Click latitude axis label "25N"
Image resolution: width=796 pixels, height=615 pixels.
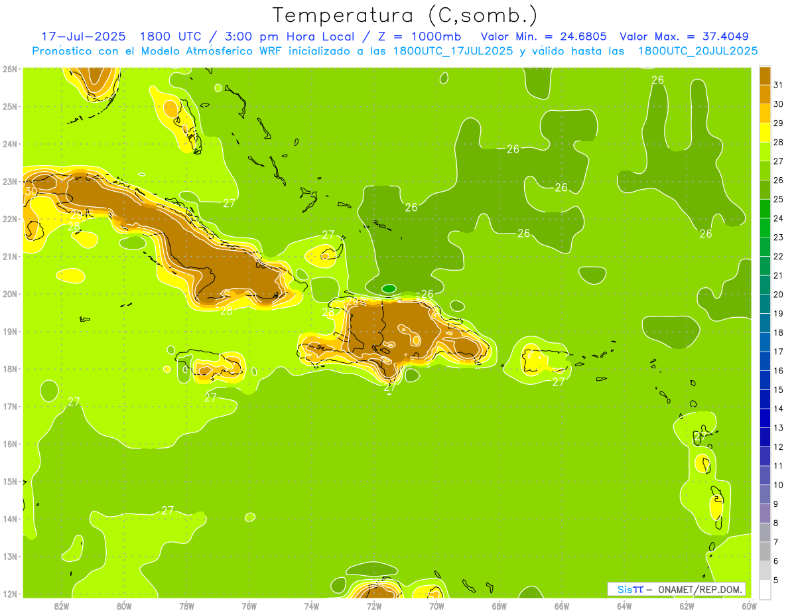[x=10, y=106]
